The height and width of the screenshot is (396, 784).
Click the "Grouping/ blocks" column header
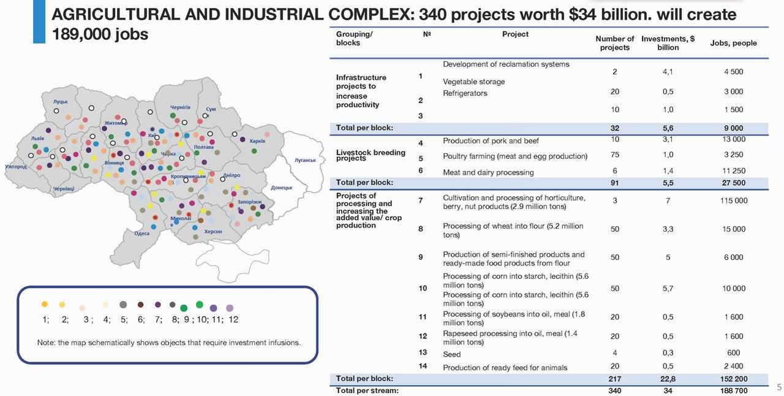click(354, 39)
